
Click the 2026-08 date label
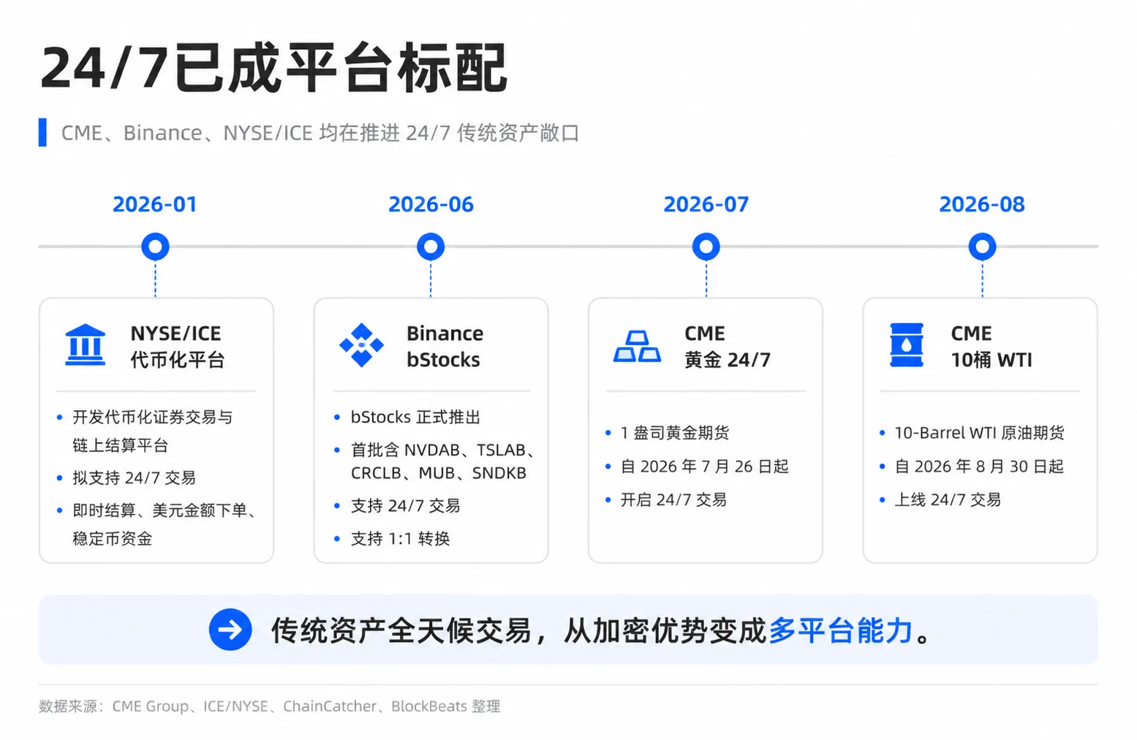[x=982, y=204]
